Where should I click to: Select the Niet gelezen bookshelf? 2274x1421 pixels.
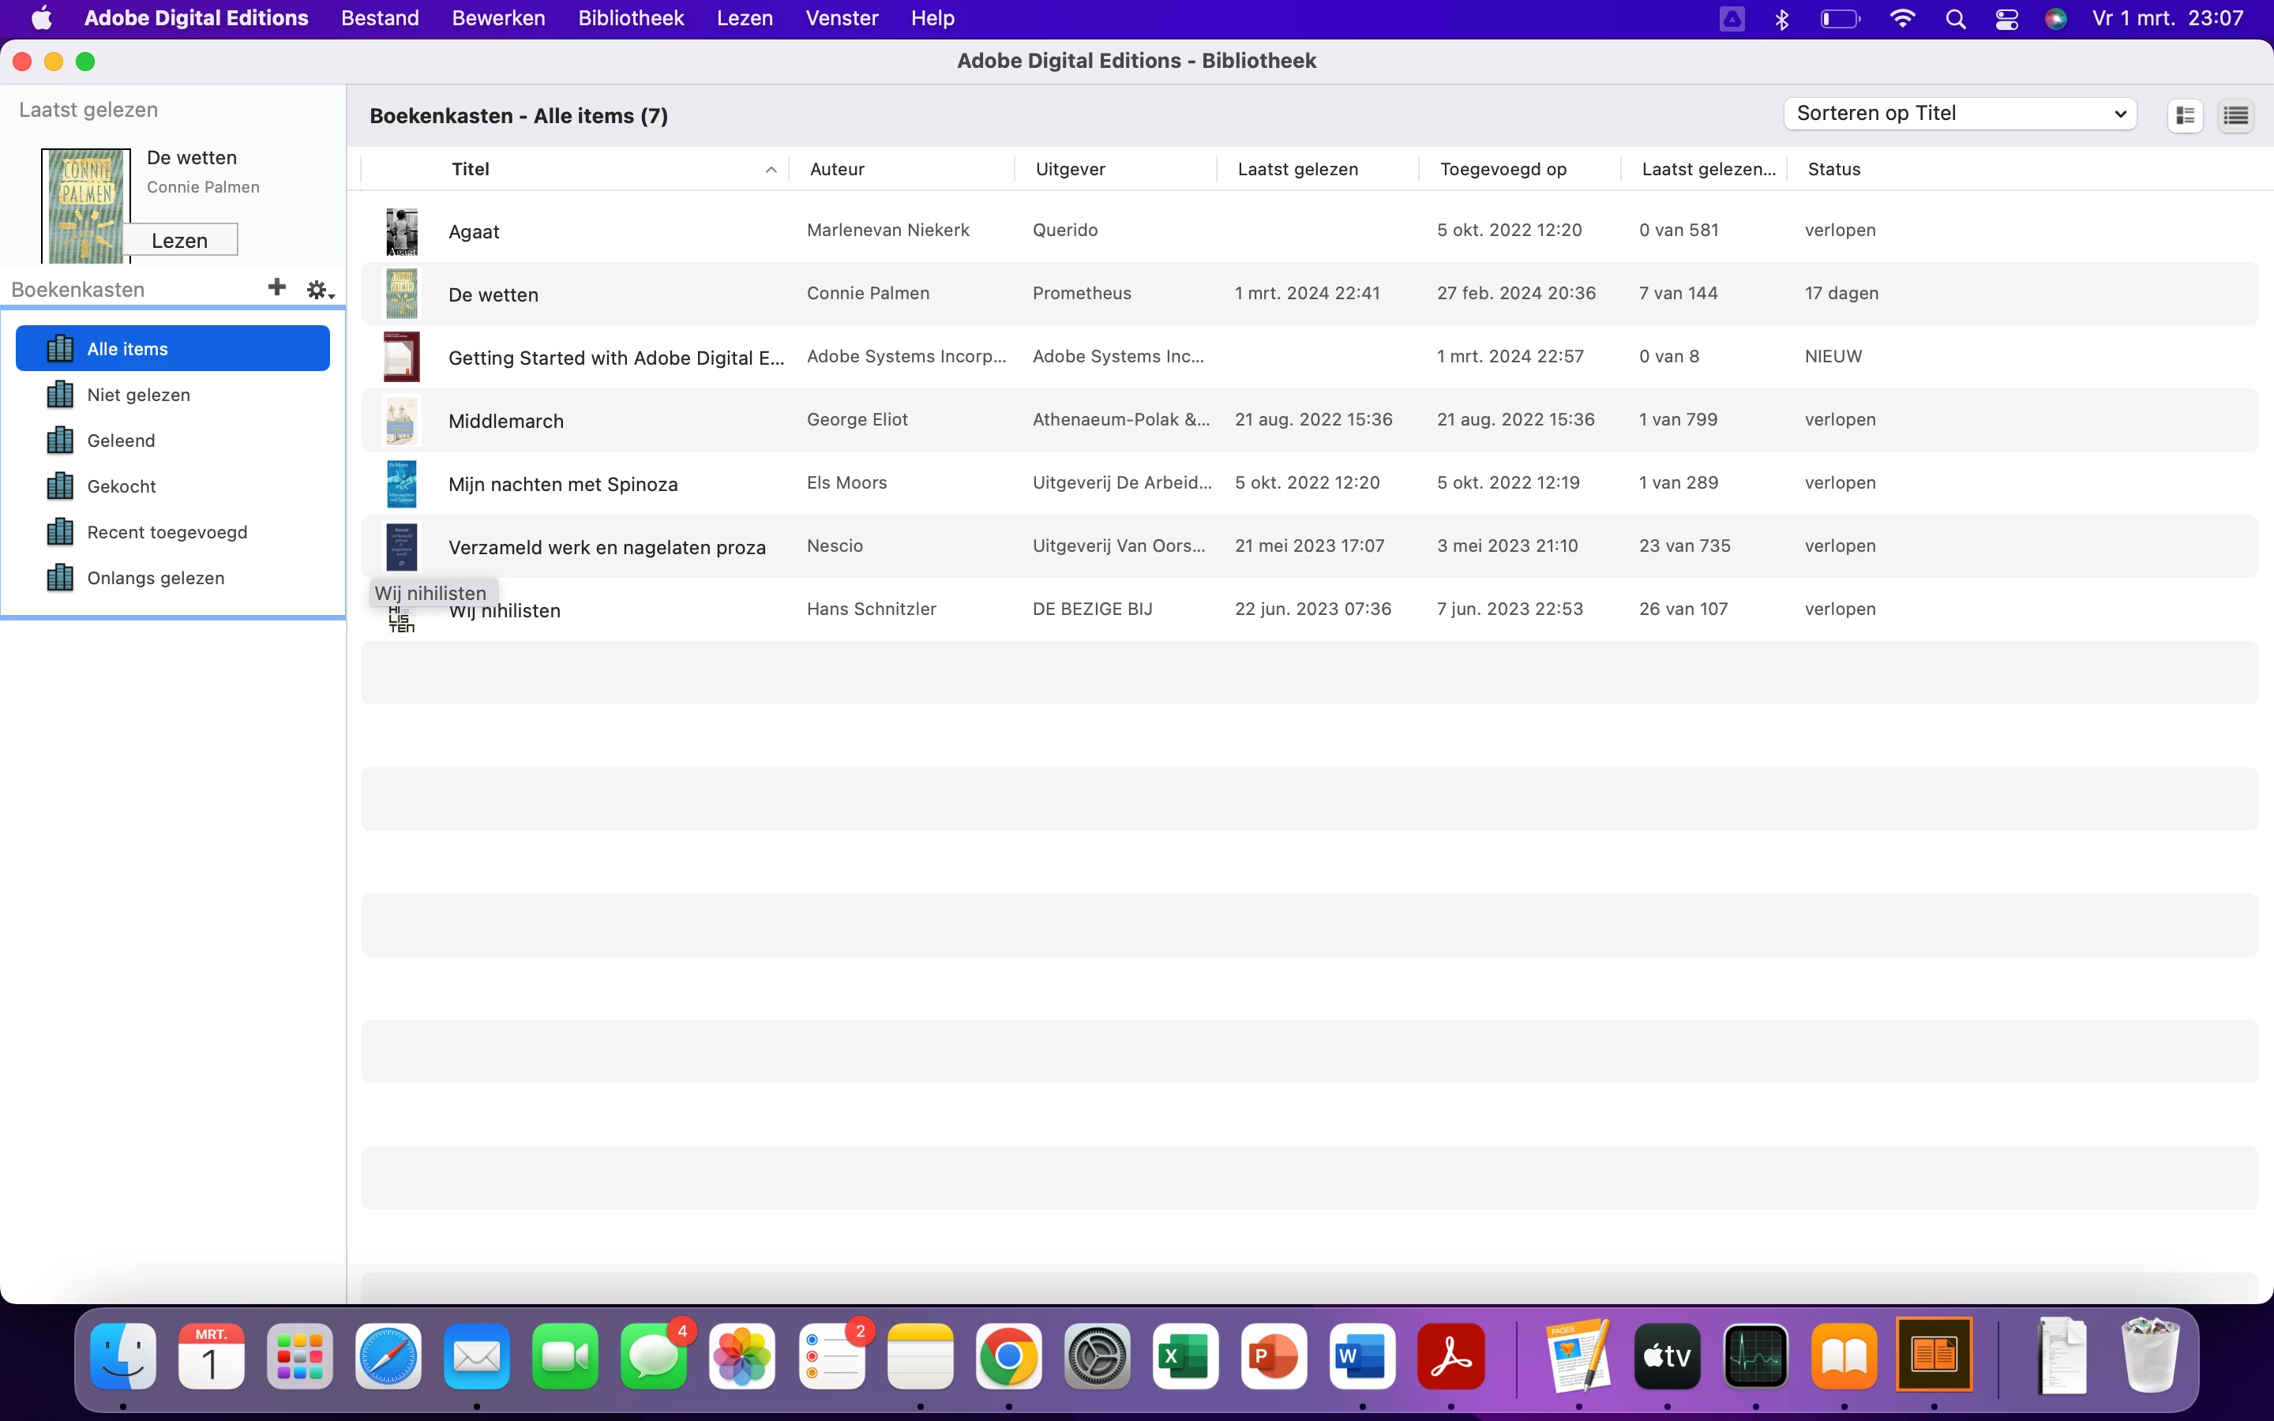click(x=138, y=395)
